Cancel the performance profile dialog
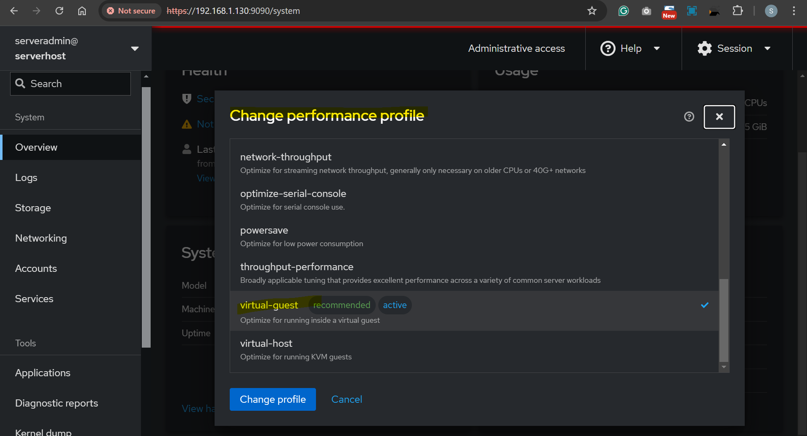The height and width of the screenshot is (436, 807). click(347, 399)
